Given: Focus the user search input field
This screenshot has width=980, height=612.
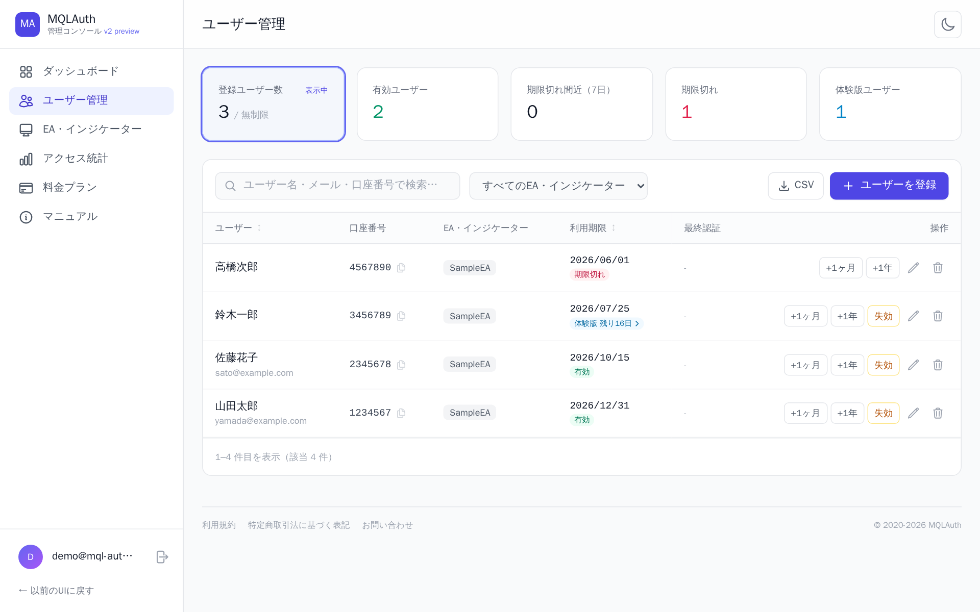Looking at the screenshot, I should 337,186.
